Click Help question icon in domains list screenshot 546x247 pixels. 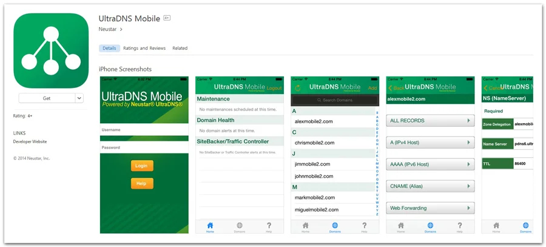tap(364, 227)
